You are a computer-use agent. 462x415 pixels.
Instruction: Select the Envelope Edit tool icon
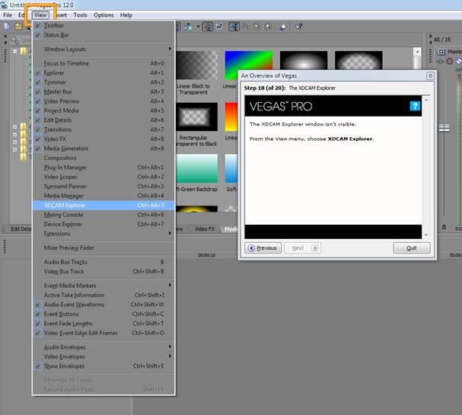coord(246,27)
